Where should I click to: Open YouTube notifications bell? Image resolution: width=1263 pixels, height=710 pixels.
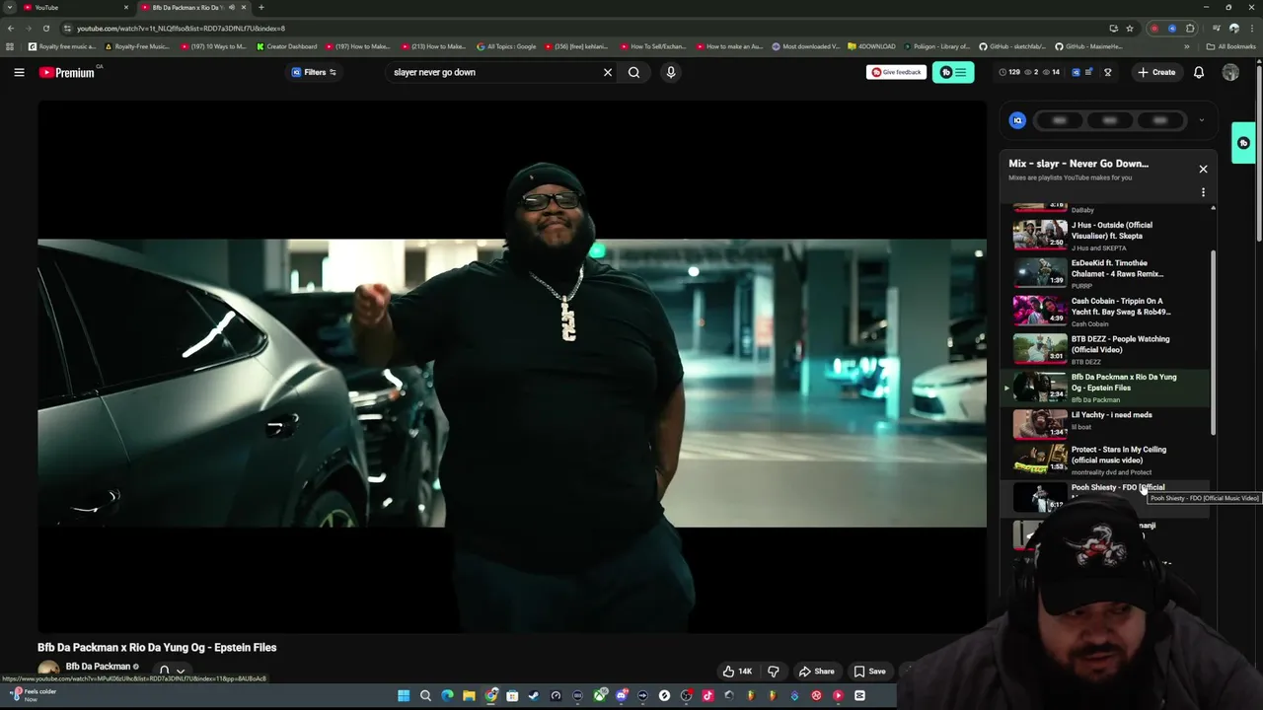click(1199, 72)
